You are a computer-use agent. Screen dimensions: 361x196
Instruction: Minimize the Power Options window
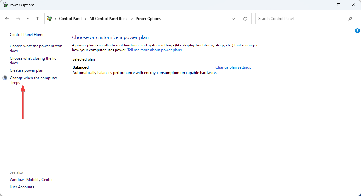point(324,5)
